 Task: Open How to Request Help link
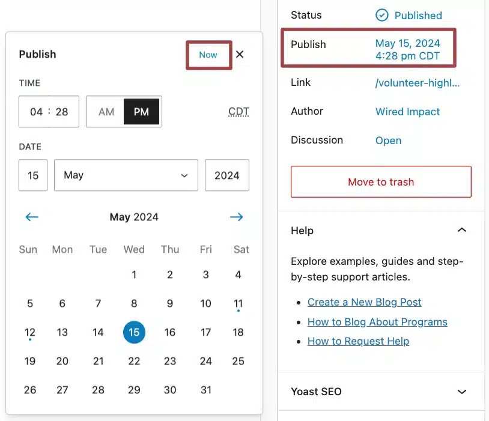tap(358, 341)
